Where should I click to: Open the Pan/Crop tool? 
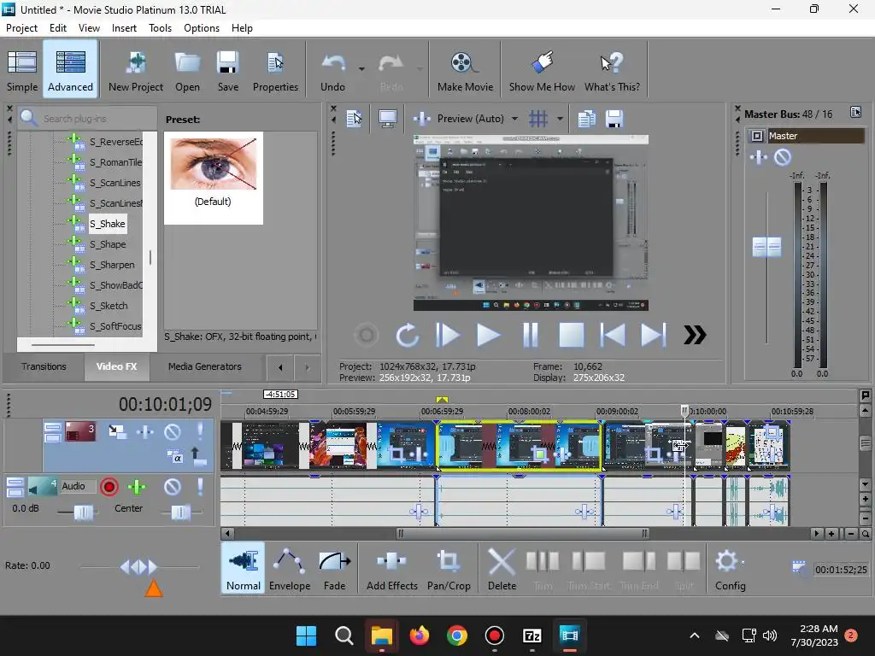coord(449,568)
